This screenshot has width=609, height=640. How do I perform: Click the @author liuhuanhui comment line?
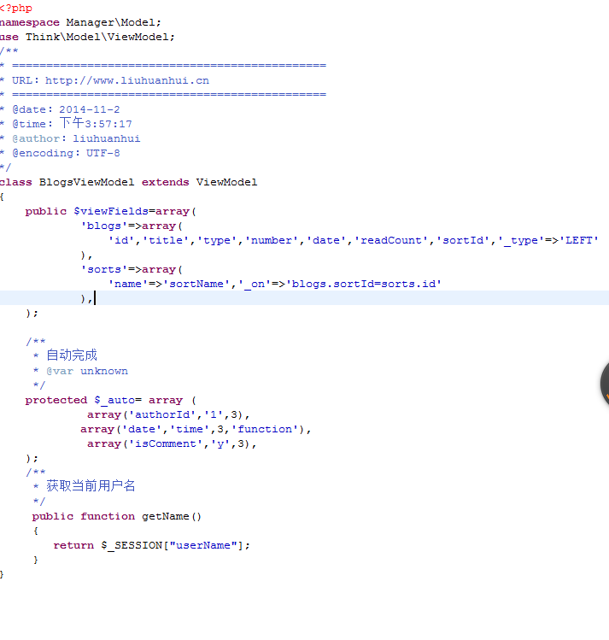pos(76,138)
